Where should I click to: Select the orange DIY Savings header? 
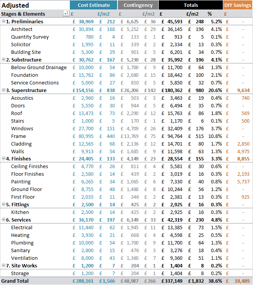pos(238,5)
